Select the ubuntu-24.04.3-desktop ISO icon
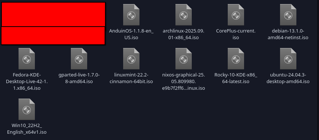 [x=288, y=59]
